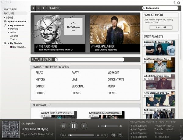Open Royal Blood All-time guest playlist
183x140 pixels.
[x=159, y=99]
